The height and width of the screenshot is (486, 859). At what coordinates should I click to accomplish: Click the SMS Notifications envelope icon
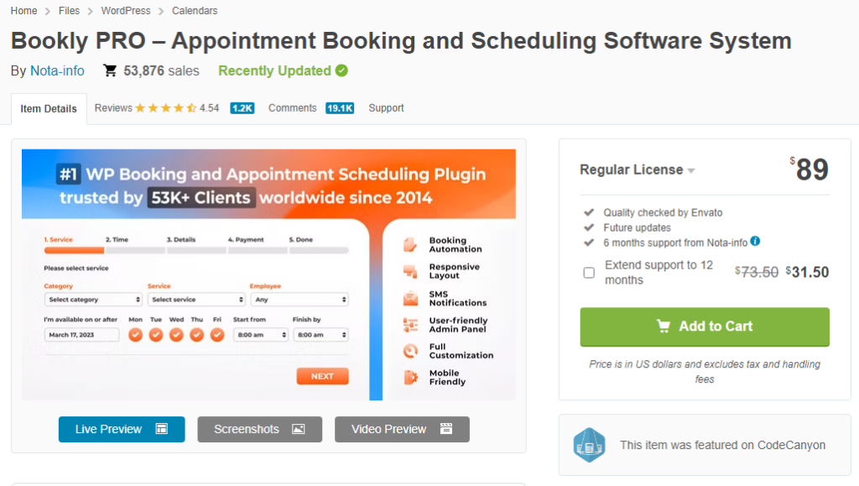[410, 299]
